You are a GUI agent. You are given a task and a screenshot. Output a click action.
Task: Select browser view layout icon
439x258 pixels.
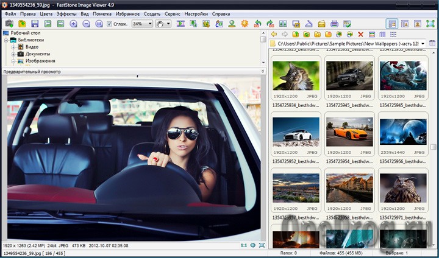pyautogui.click(x=391, y=24)
